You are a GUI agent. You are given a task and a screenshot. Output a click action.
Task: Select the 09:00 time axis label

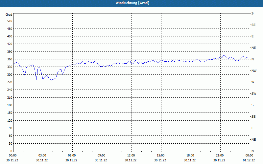pyautogui.click(x=102, y=155)
